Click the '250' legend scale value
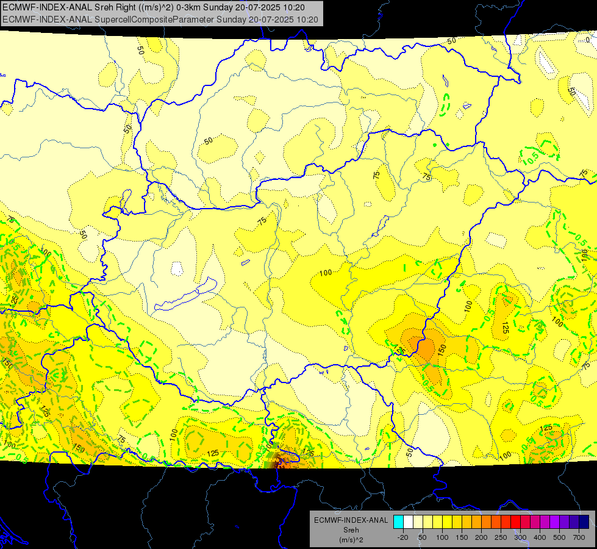Image resolution: width=597 pixels, height=549 pixels. tap(501, 537)
